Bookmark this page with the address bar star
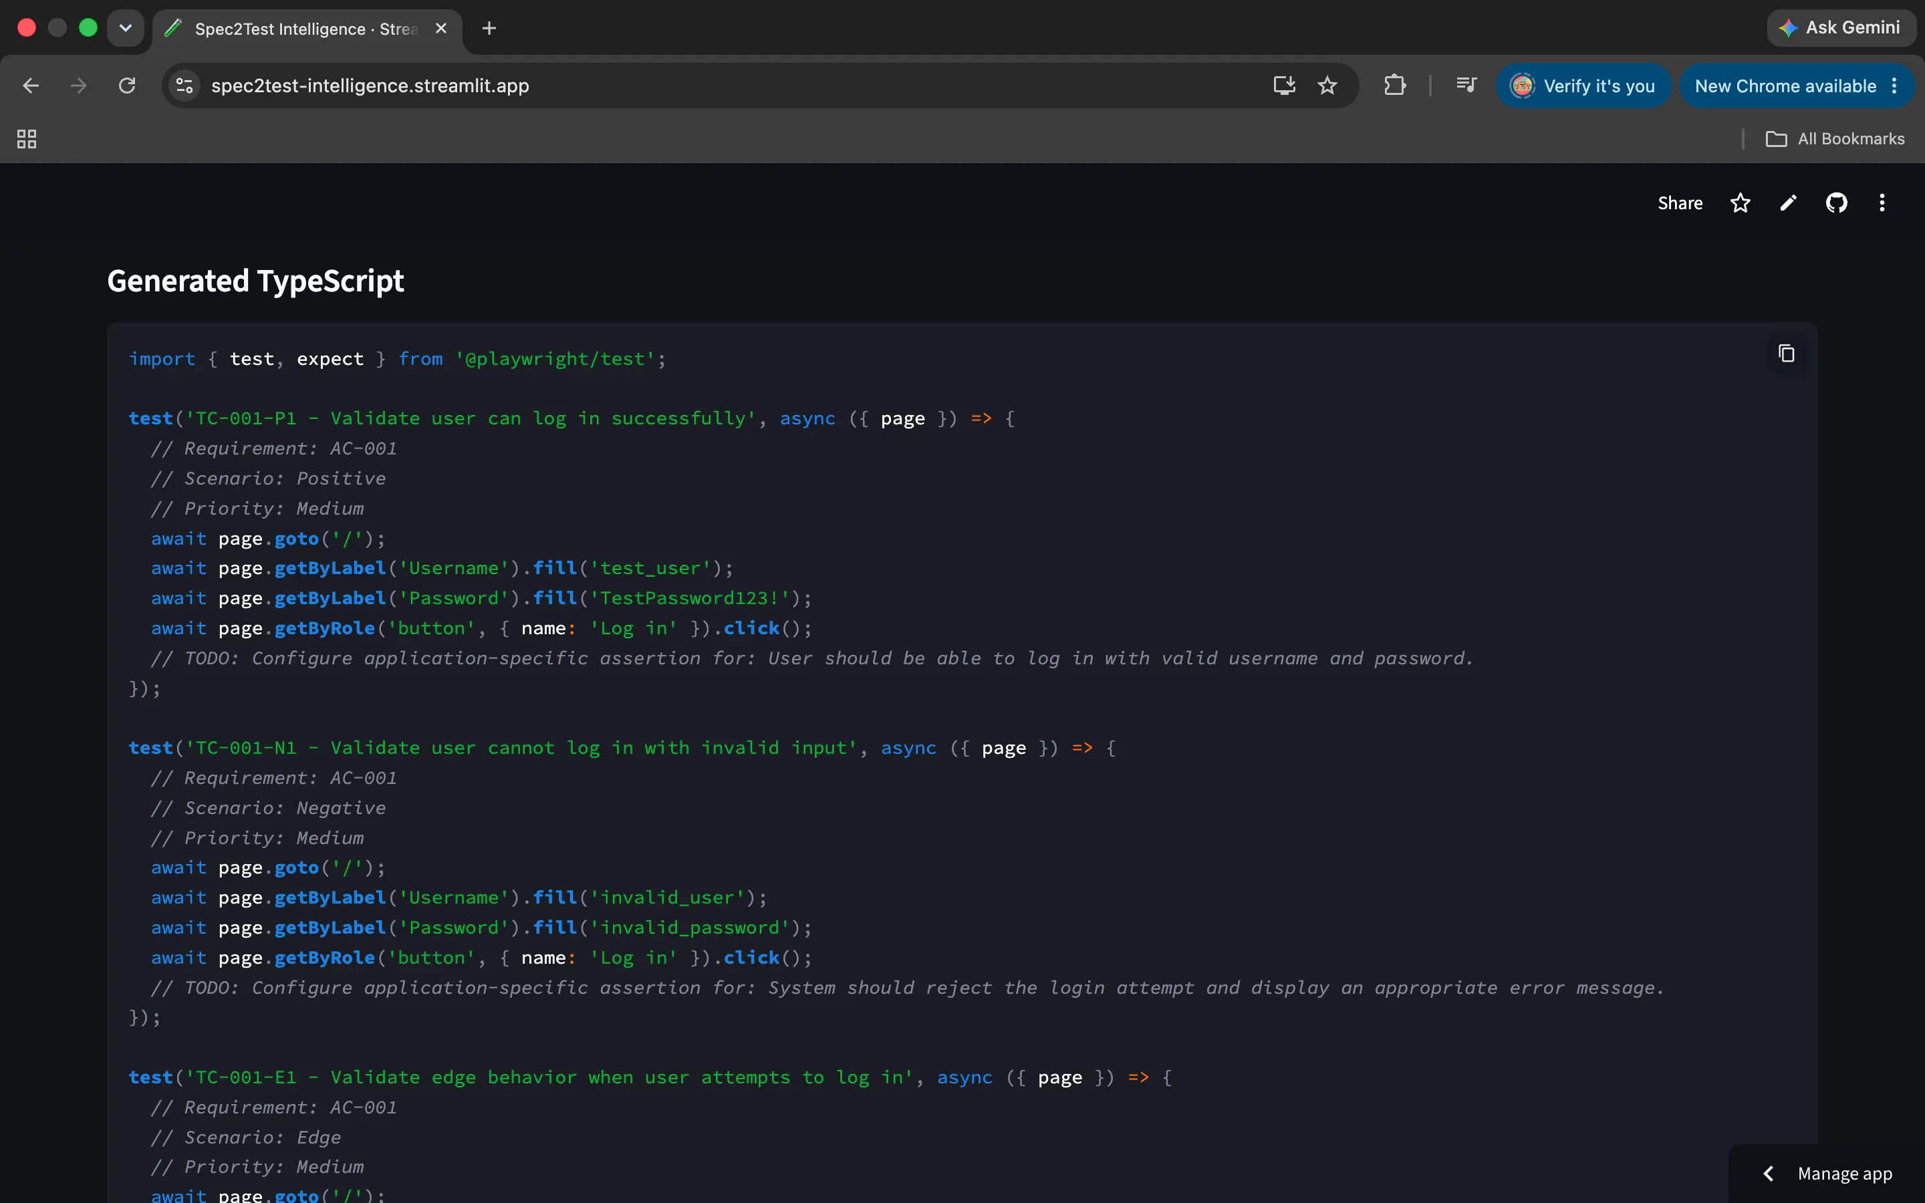The width and height of the screenshot is (1925, 1203). [x=1327, y=86]
